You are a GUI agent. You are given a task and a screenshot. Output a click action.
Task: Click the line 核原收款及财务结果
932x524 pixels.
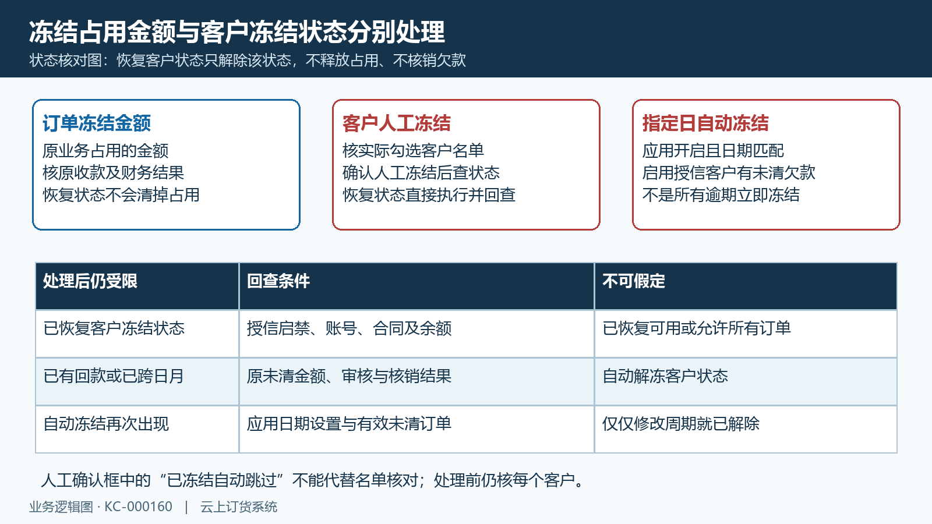point(114,173)
